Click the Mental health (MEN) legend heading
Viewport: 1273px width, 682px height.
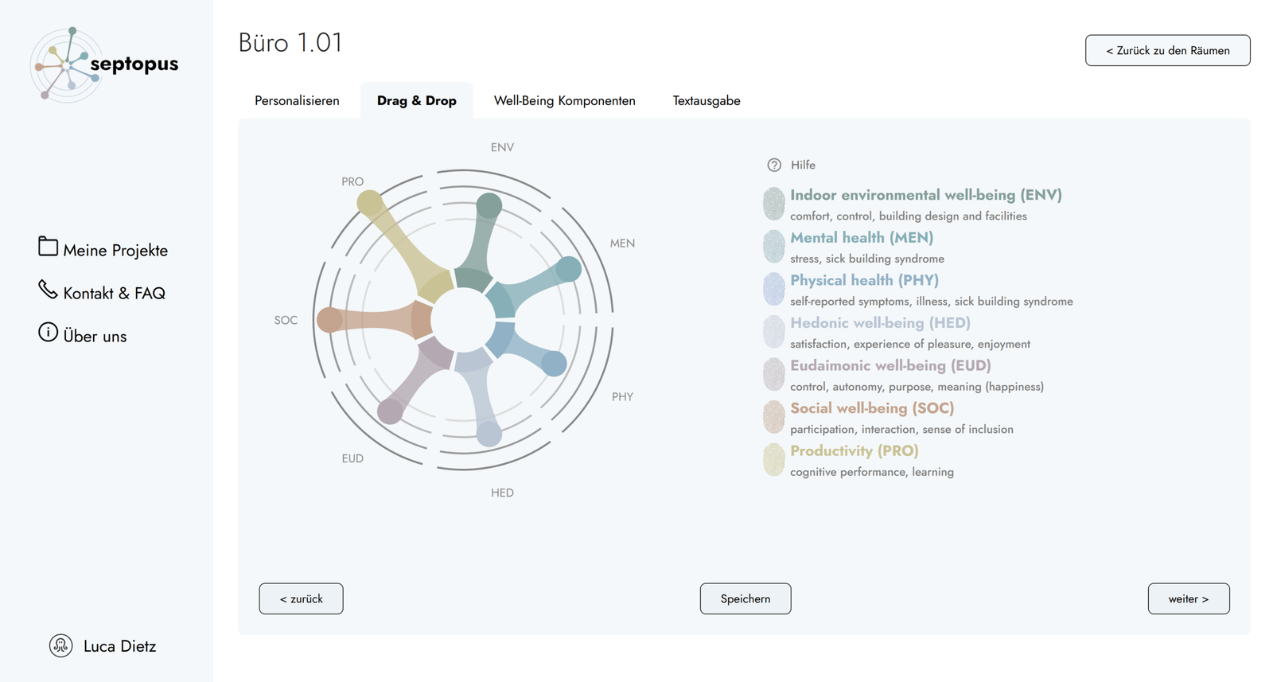(x=862, y=238)
